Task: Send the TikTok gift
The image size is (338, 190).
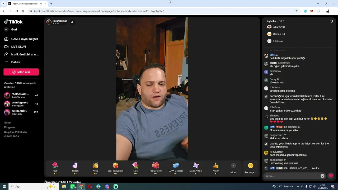Action: (x=75, y=168)
